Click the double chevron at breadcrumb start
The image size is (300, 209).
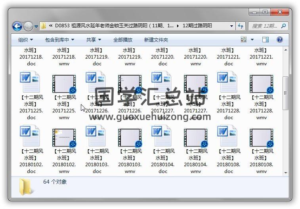[x=50, y=26]
